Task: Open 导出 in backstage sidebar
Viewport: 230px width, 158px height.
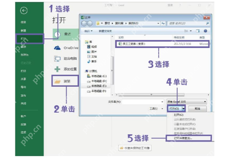Action: [x=23, y=87]
